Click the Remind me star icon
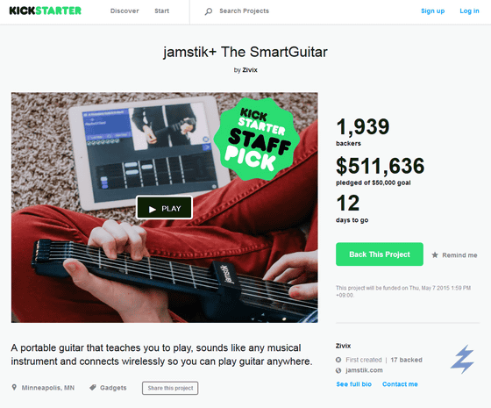 (435, 254)
